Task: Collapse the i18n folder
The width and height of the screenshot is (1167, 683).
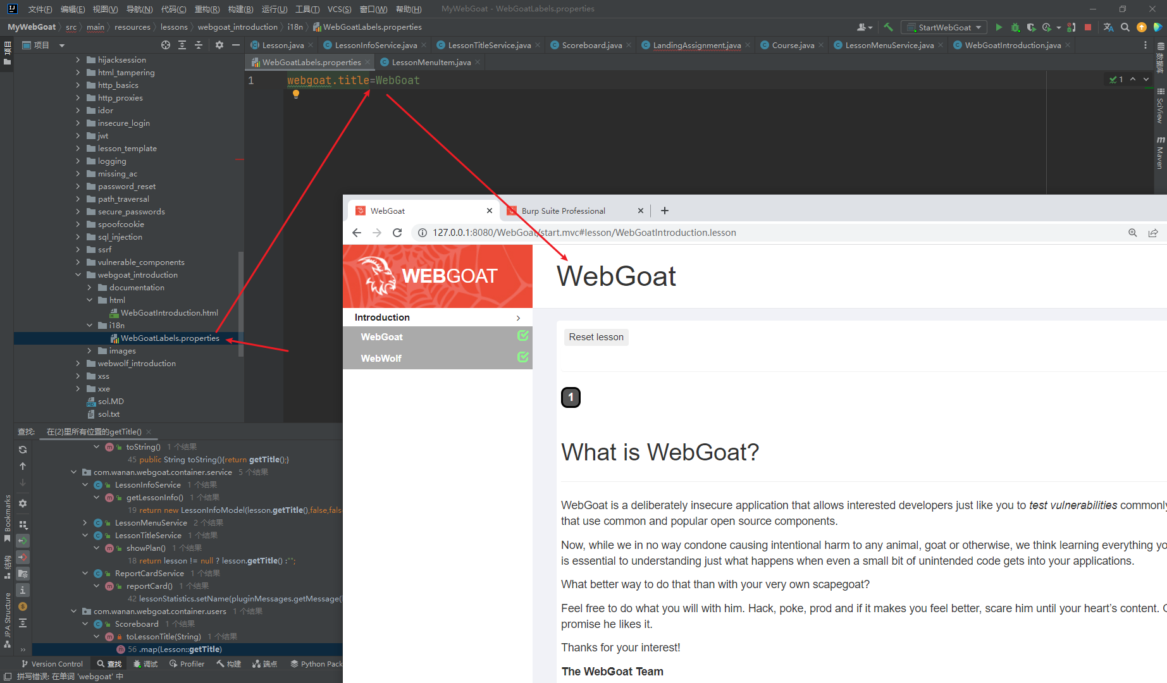Action: click(x=89, y=325)
